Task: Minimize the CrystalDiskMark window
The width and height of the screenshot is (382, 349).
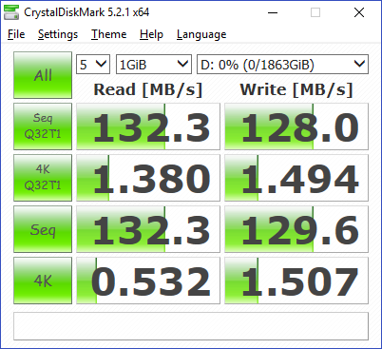Action: pos(273,12)
